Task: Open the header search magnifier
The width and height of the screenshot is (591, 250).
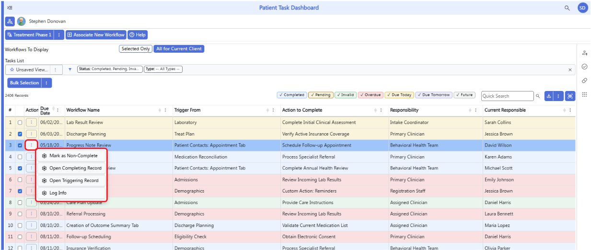Action: pyautogui.click(x=567, y=8)
